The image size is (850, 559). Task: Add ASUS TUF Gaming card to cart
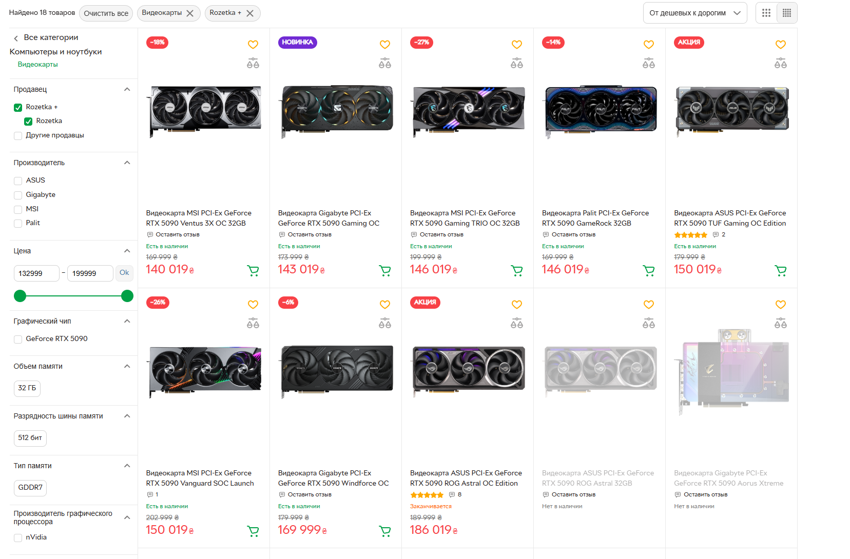pyautogui.click(x=781, y=270)
